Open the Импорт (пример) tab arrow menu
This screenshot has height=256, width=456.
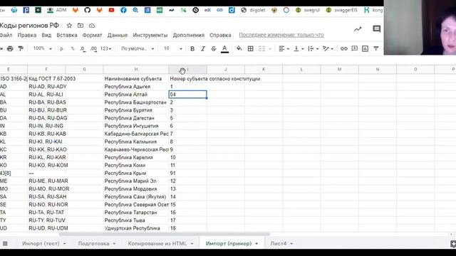(x=256, y=244)
